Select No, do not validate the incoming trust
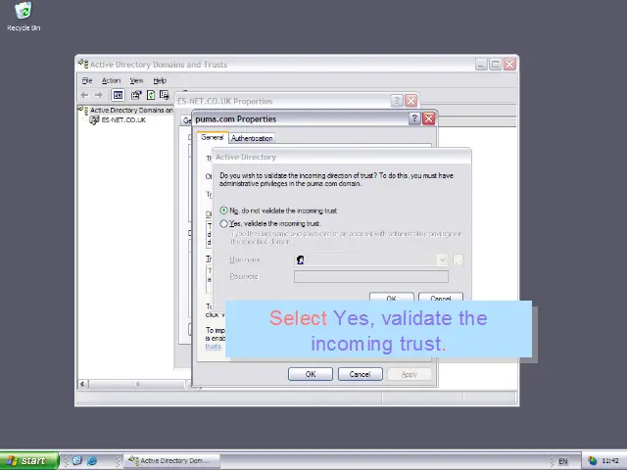 click(x=223, y=211)
